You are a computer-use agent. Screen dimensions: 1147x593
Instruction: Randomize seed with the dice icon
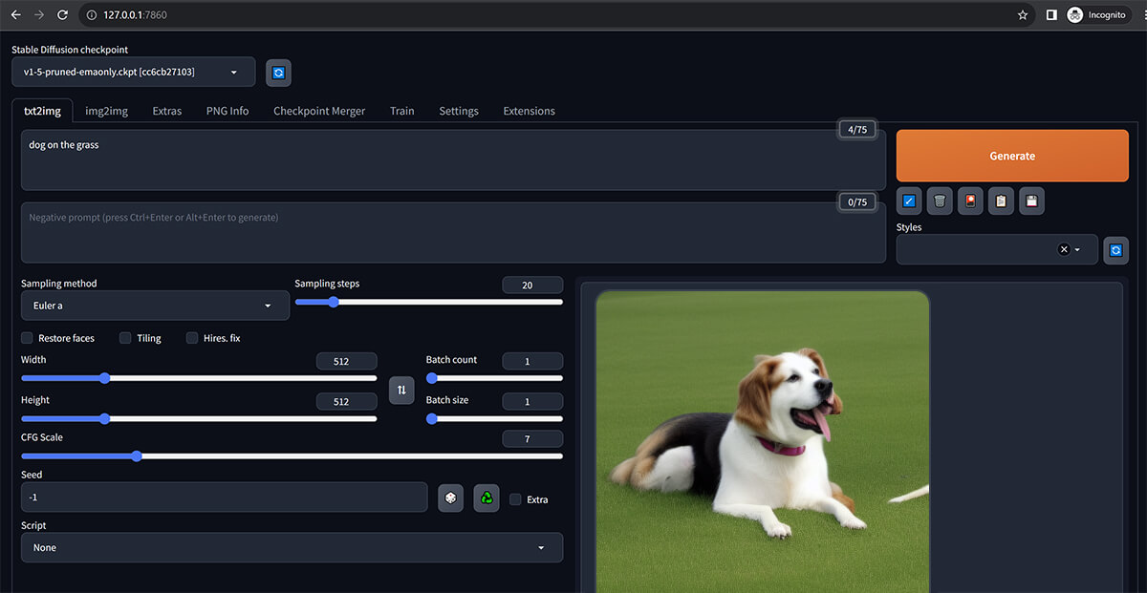pos(450,498)
